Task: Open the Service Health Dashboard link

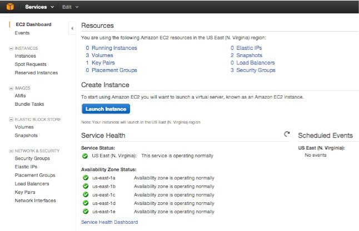Action: (109, 222)
